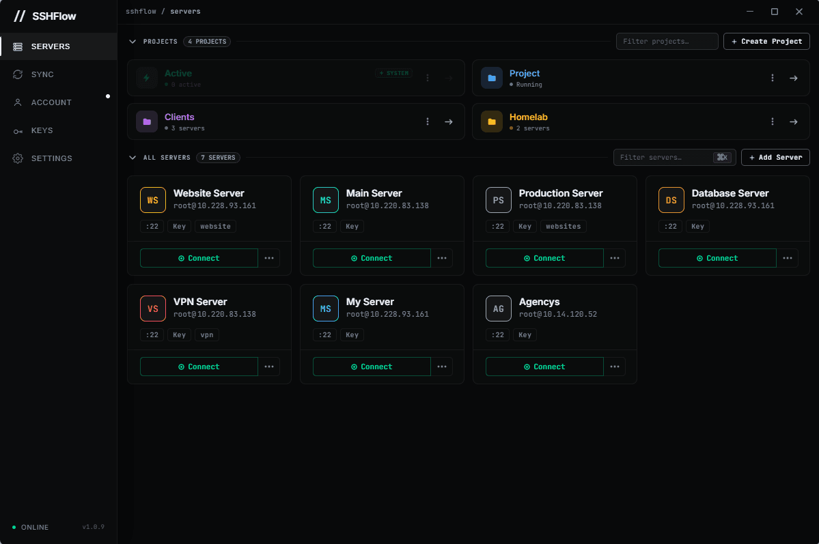Connect to Main Server
This screenshot has height=544, width=819.
[x=372, y=258]
